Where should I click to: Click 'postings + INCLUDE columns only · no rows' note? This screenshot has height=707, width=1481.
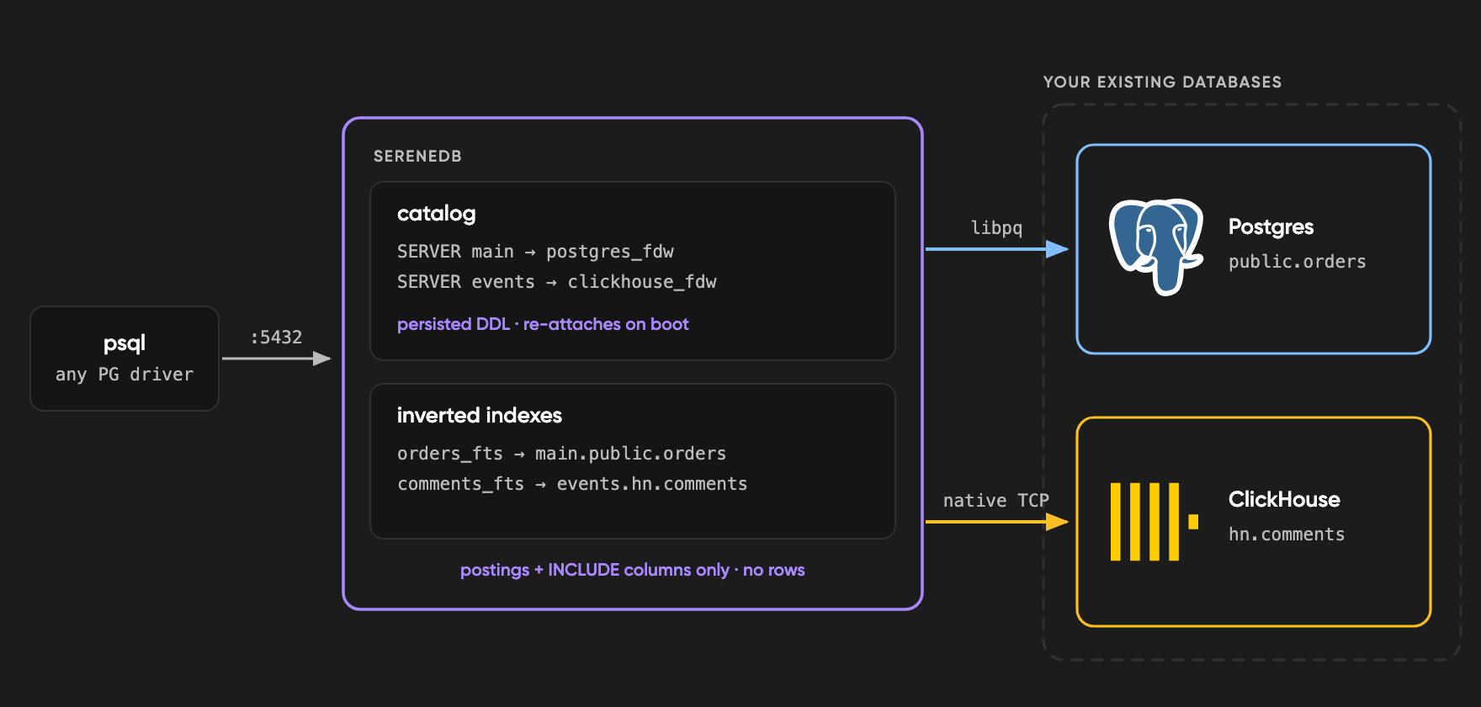tap(633, 570)
